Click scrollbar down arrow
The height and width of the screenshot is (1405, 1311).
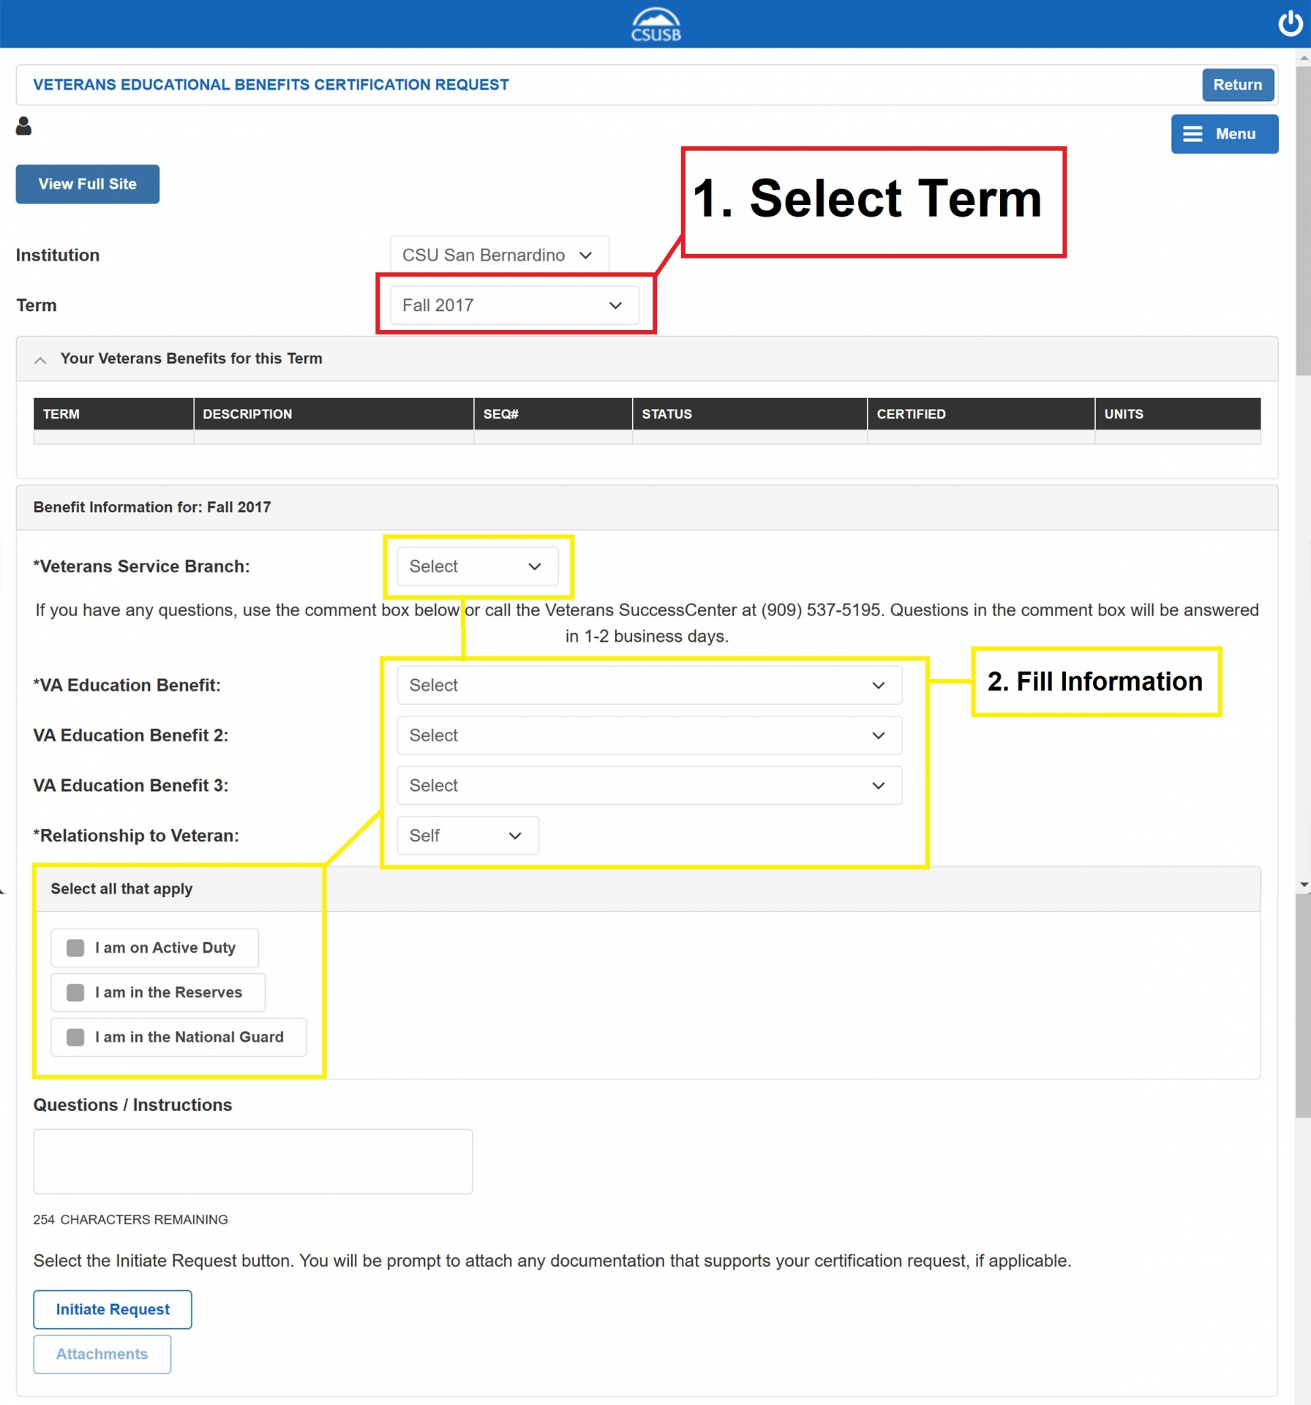pos(1303,885)
